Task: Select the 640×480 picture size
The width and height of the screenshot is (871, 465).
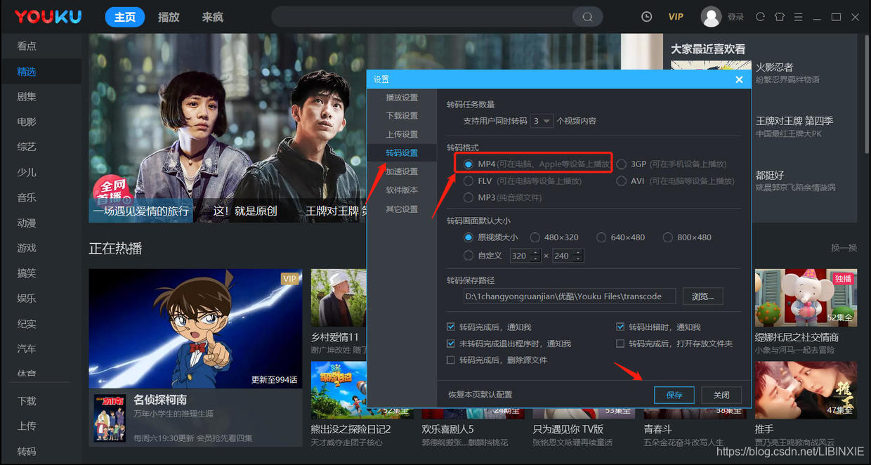Action: tap(602, 237)
